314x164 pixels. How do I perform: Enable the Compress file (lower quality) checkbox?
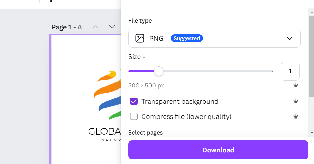134,117
